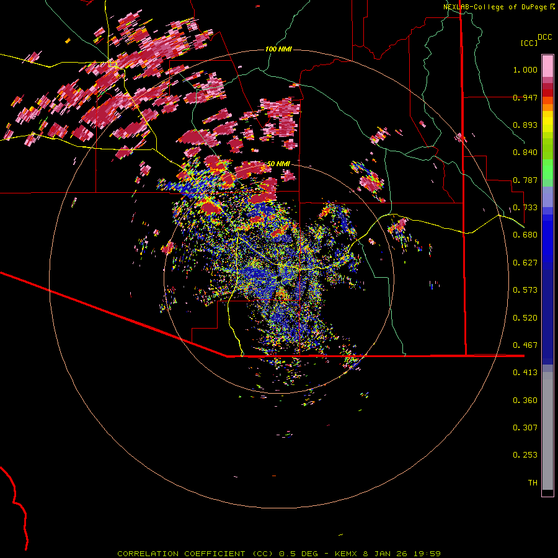Pick the gray segment of the color scale
This screenshot has width=558, height=558.
pos(547,431)
